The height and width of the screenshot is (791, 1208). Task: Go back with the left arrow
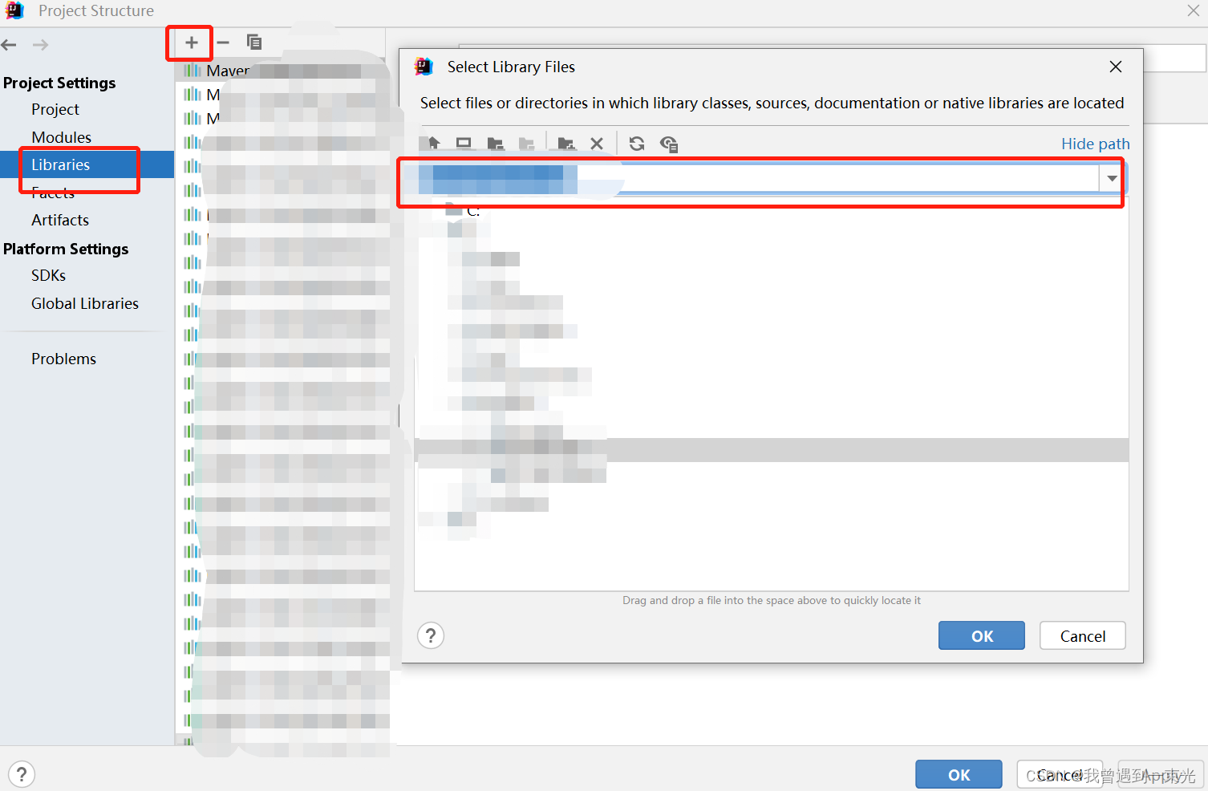coord(9,45)
